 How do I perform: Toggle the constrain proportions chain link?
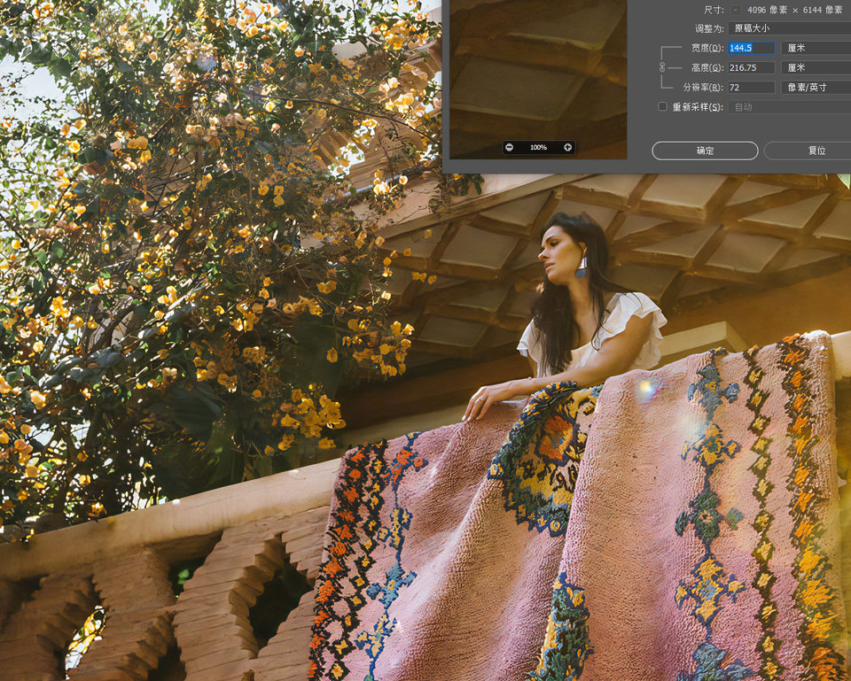pyautogui.click(x=661, y=67)
